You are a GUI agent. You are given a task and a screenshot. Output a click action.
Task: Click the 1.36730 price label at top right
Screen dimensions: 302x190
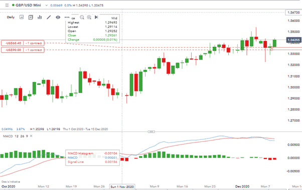click(x=293, y=12)
